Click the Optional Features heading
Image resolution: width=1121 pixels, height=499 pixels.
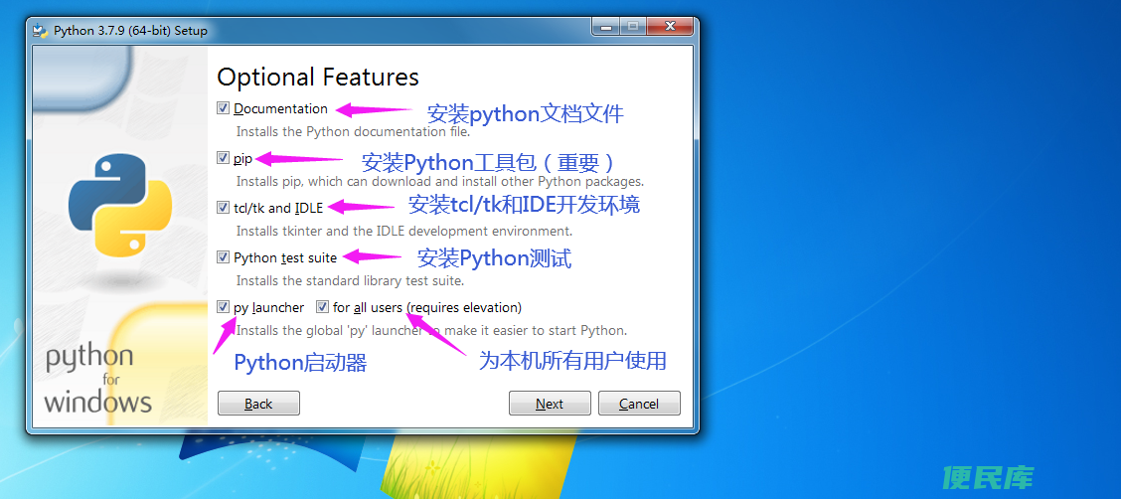click(318, 77)
